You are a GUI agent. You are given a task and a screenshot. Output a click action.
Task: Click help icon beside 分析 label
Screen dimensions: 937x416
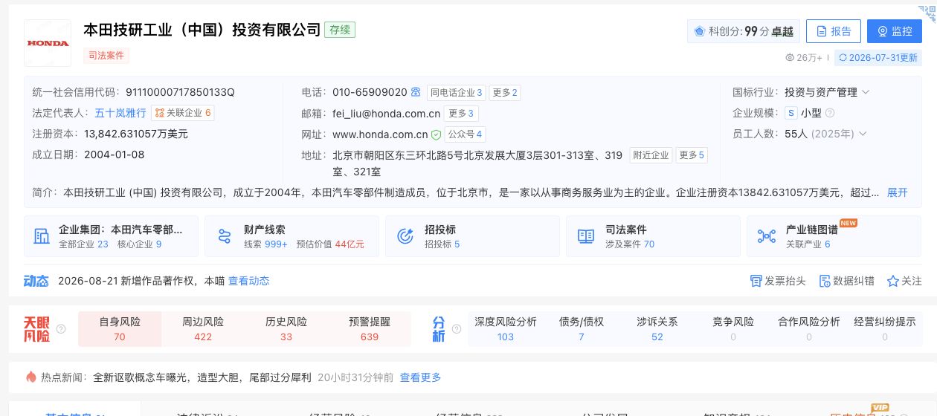[x=456, y=329]
